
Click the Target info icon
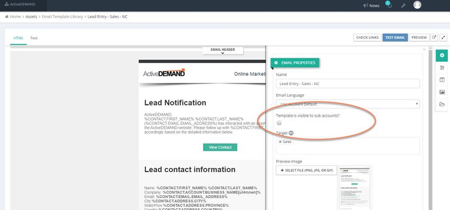tap(291, 133)
